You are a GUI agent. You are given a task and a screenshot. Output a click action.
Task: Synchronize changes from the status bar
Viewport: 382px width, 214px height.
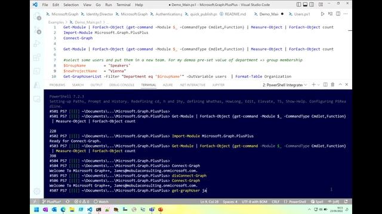pos(67,202)
